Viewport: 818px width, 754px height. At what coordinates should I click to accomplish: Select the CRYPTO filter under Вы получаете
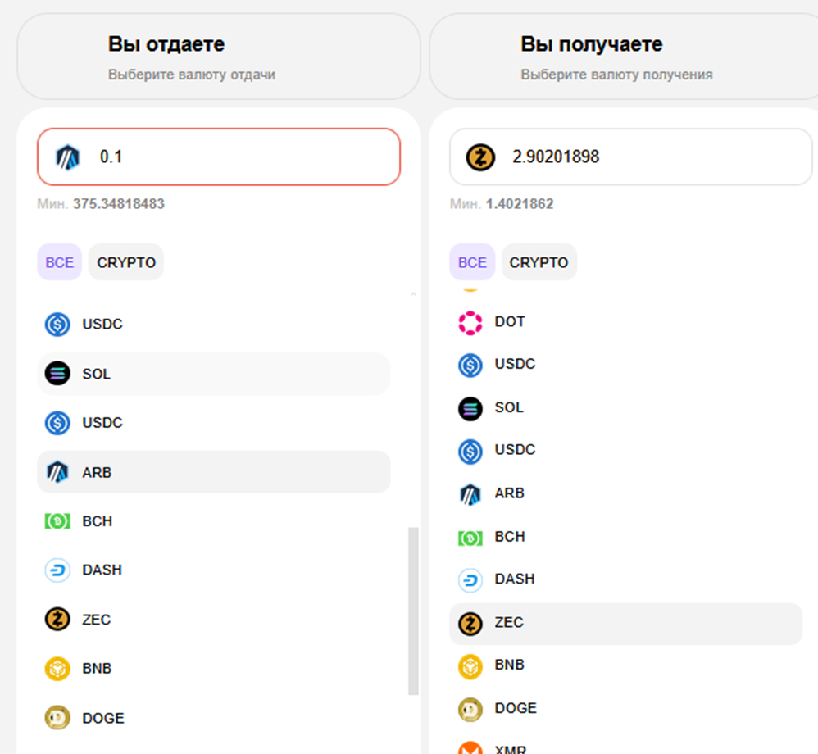tap(539, 262)
